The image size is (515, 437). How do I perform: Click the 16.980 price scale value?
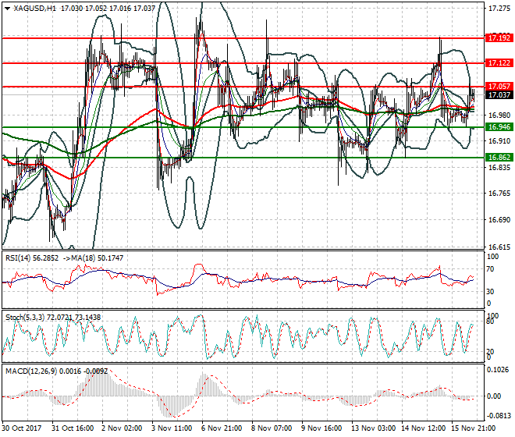coord(499,115)
